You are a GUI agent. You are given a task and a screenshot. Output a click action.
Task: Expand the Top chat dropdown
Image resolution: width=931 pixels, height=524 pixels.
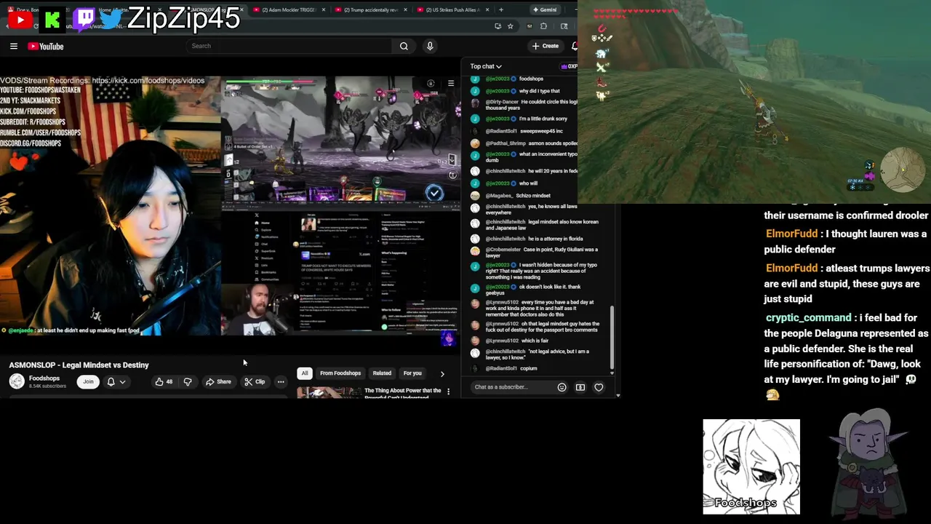pos(486,66)
